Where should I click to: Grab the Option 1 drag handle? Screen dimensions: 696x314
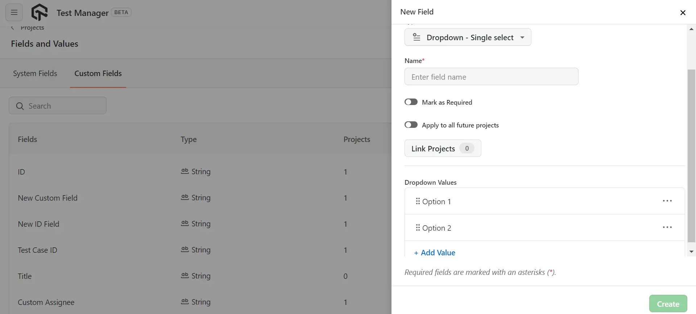418,201
